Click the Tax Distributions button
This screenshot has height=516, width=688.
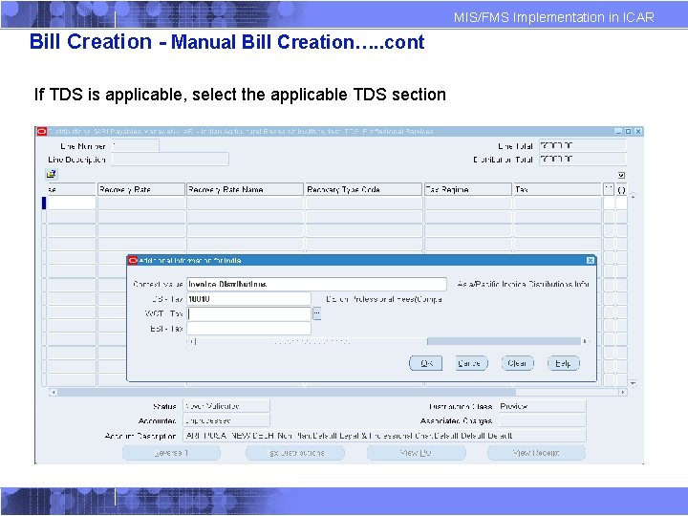(295, 453)
